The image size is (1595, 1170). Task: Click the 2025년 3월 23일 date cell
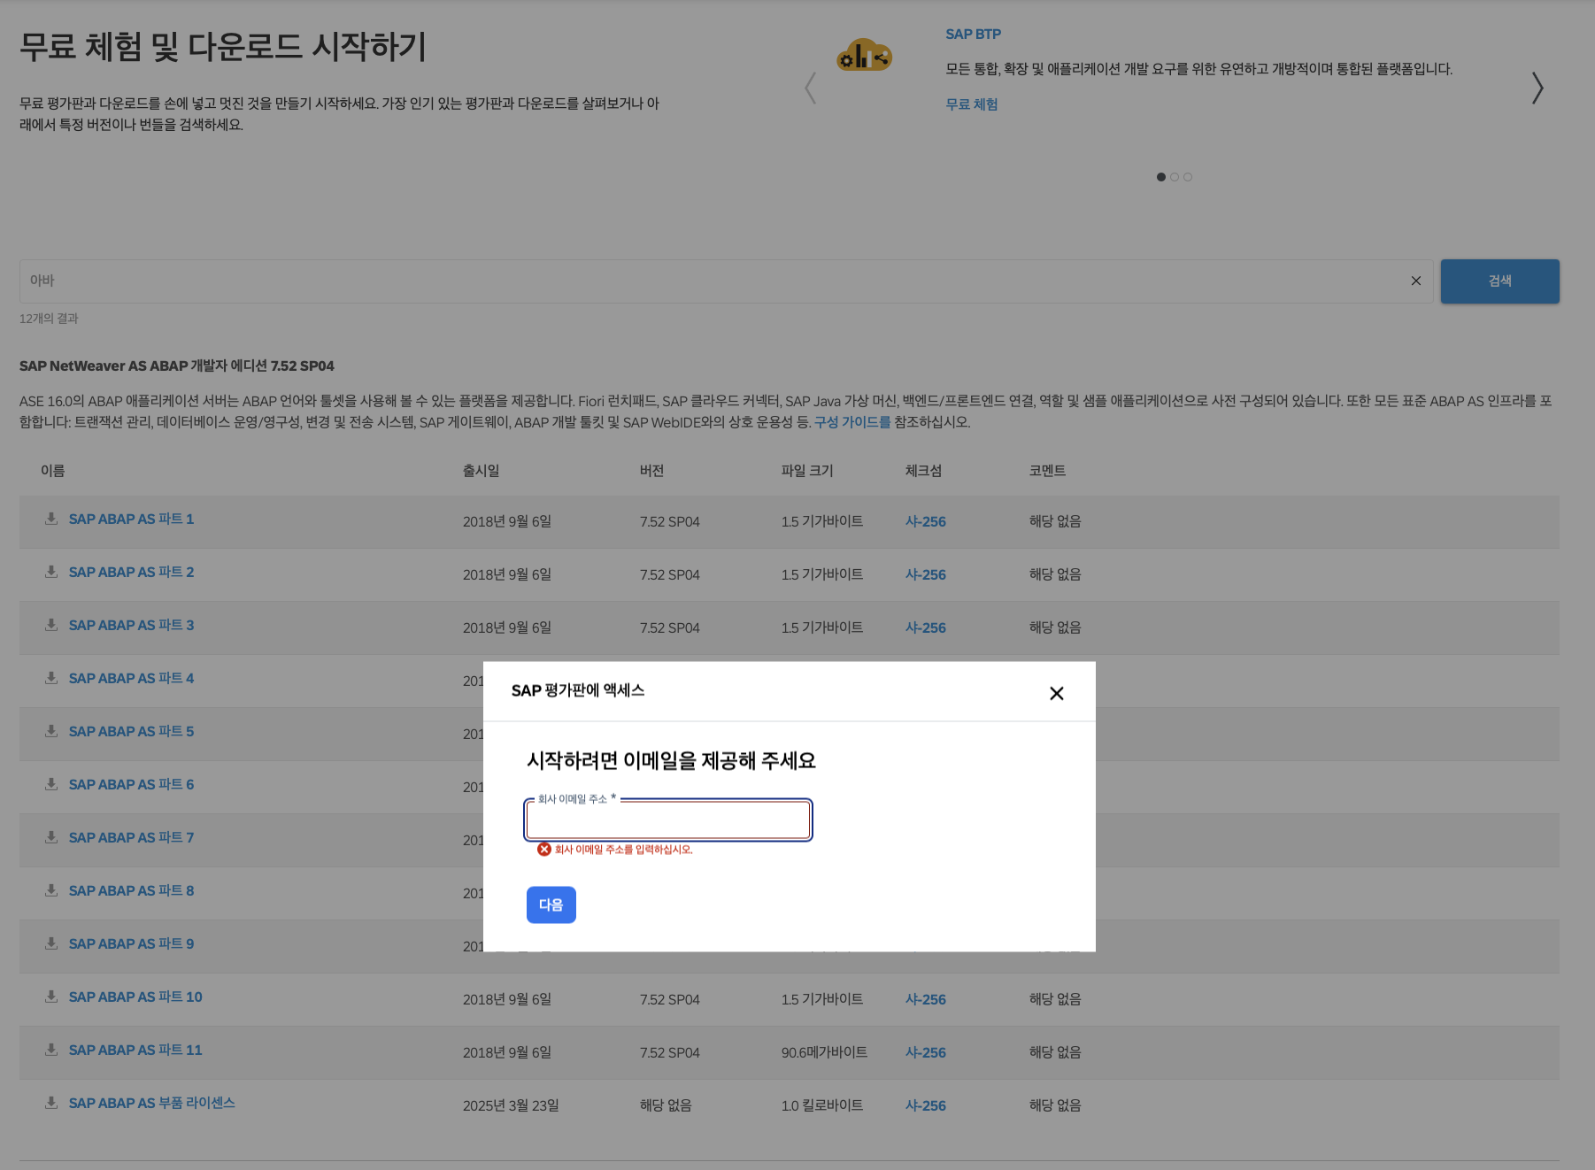[x=511, y=1105]
